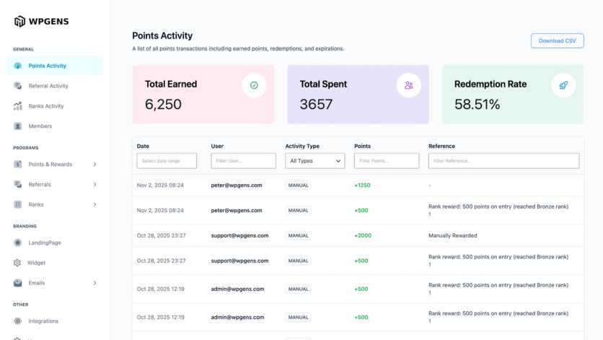Expand the Referrals submenu chevron

(x=94, y=185)
